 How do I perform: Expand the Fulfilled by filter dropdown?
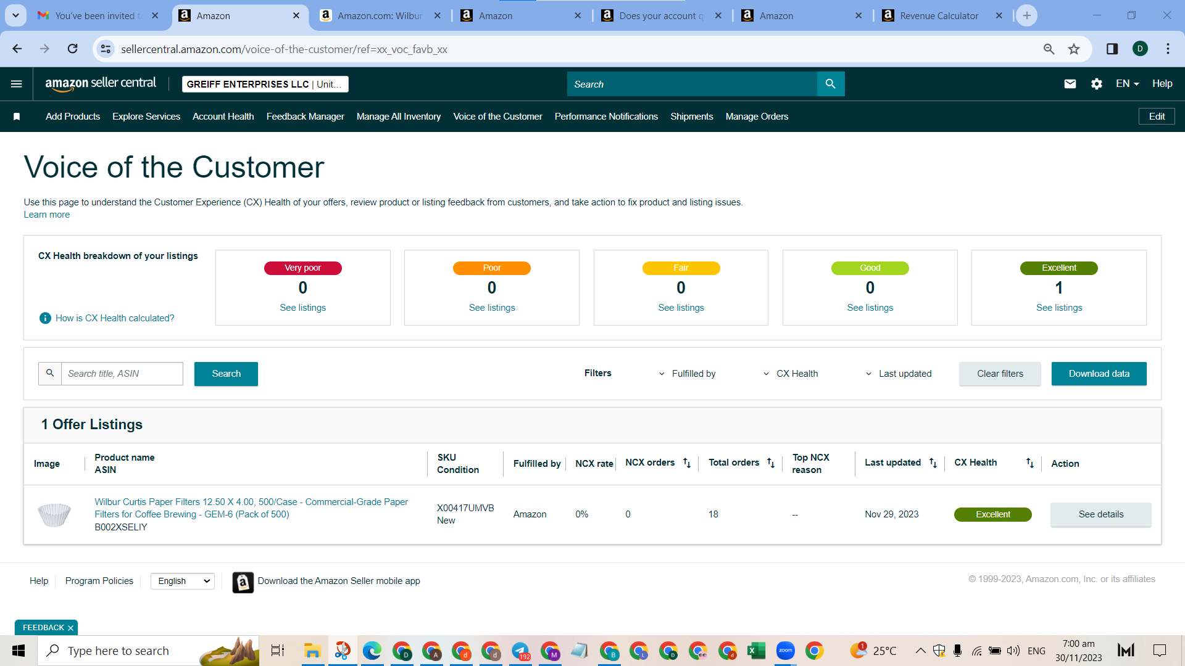[x=687, y=374]
